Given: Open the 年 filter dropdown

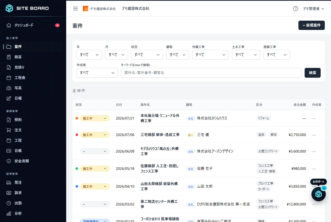Looking at the screenshot, I should click(89, 55).
